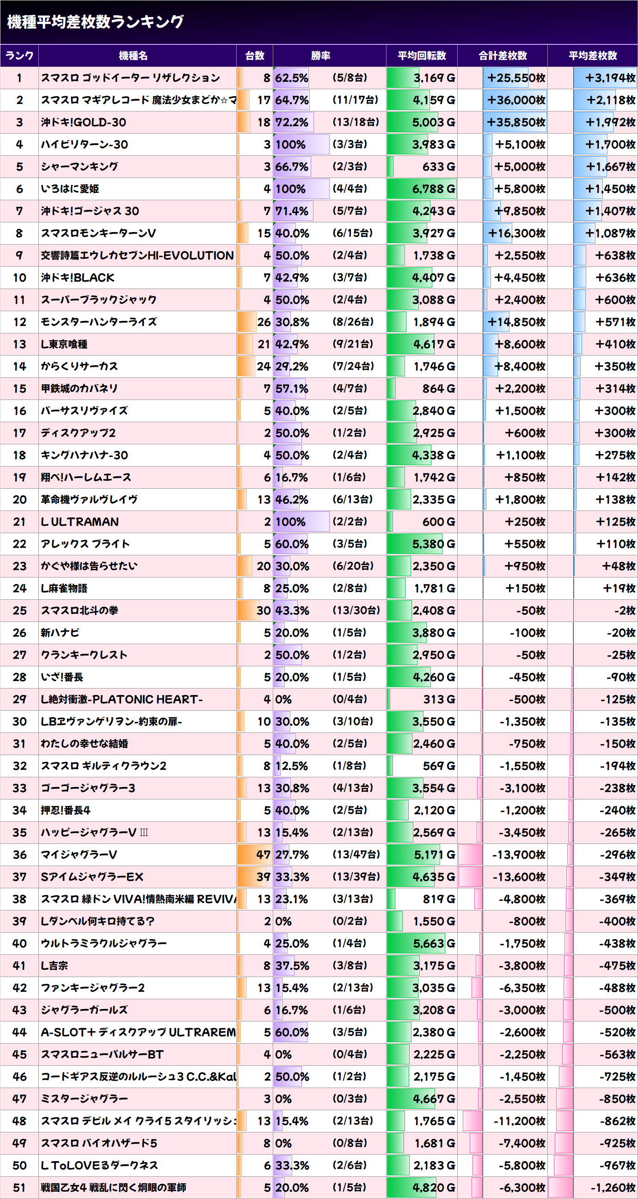Viewport: 638px width, 1199px height.
Task: Click the 機種名 column header
Action: [x=137, y=56]
